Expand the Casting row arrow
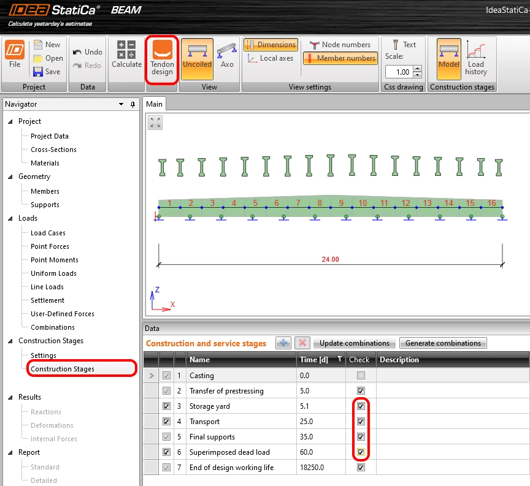The height and width of the screenshot is (486, 530). point(151,376)
